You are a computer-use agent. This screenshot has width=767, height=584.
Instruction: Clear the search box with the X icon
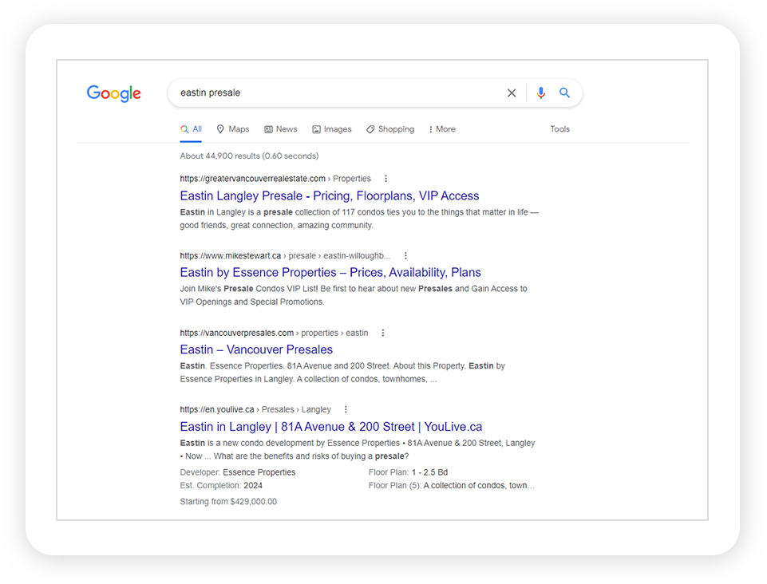[512, 93]
